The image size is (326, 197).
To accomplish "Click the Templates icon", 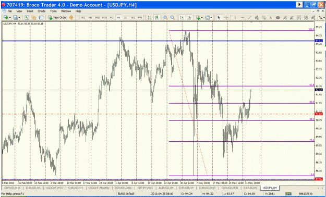I will (x=207, y=18).
